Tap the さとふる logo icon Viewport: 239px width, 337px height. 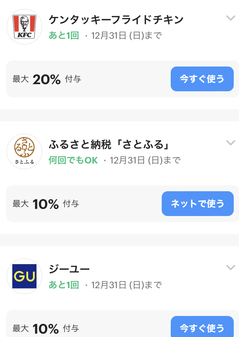coord(24,151)
